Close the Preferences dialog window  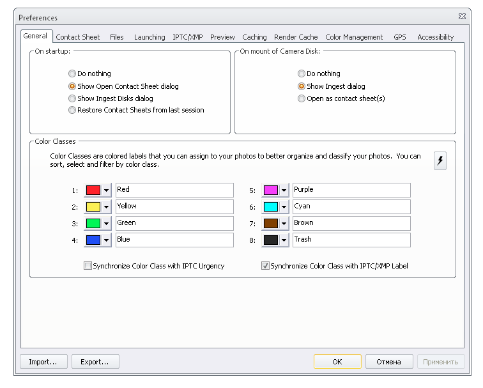point(462,17)
